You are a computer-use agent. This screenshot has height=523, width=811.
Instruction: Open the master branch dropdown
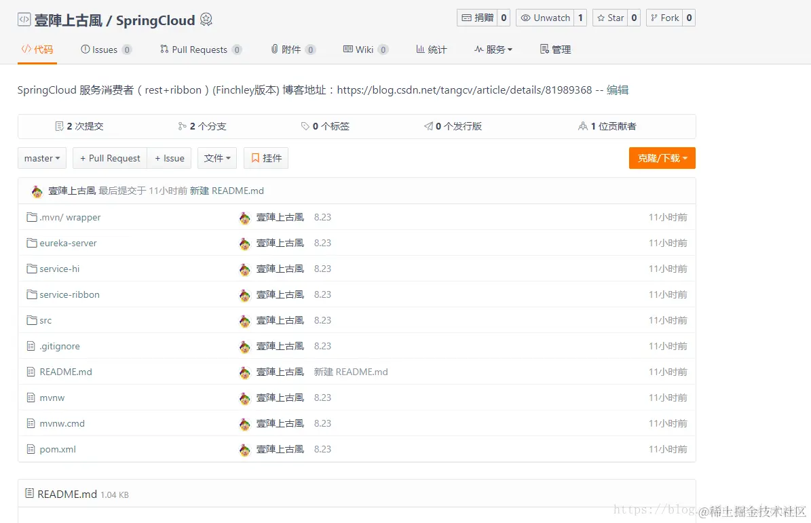tap(42, 158)
